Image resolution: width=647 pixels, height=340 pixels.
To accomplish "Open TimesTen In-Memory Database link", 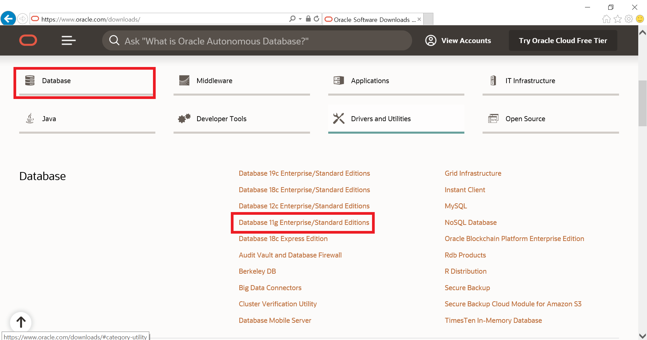I will pyautogui.click(x=493, y=320).
